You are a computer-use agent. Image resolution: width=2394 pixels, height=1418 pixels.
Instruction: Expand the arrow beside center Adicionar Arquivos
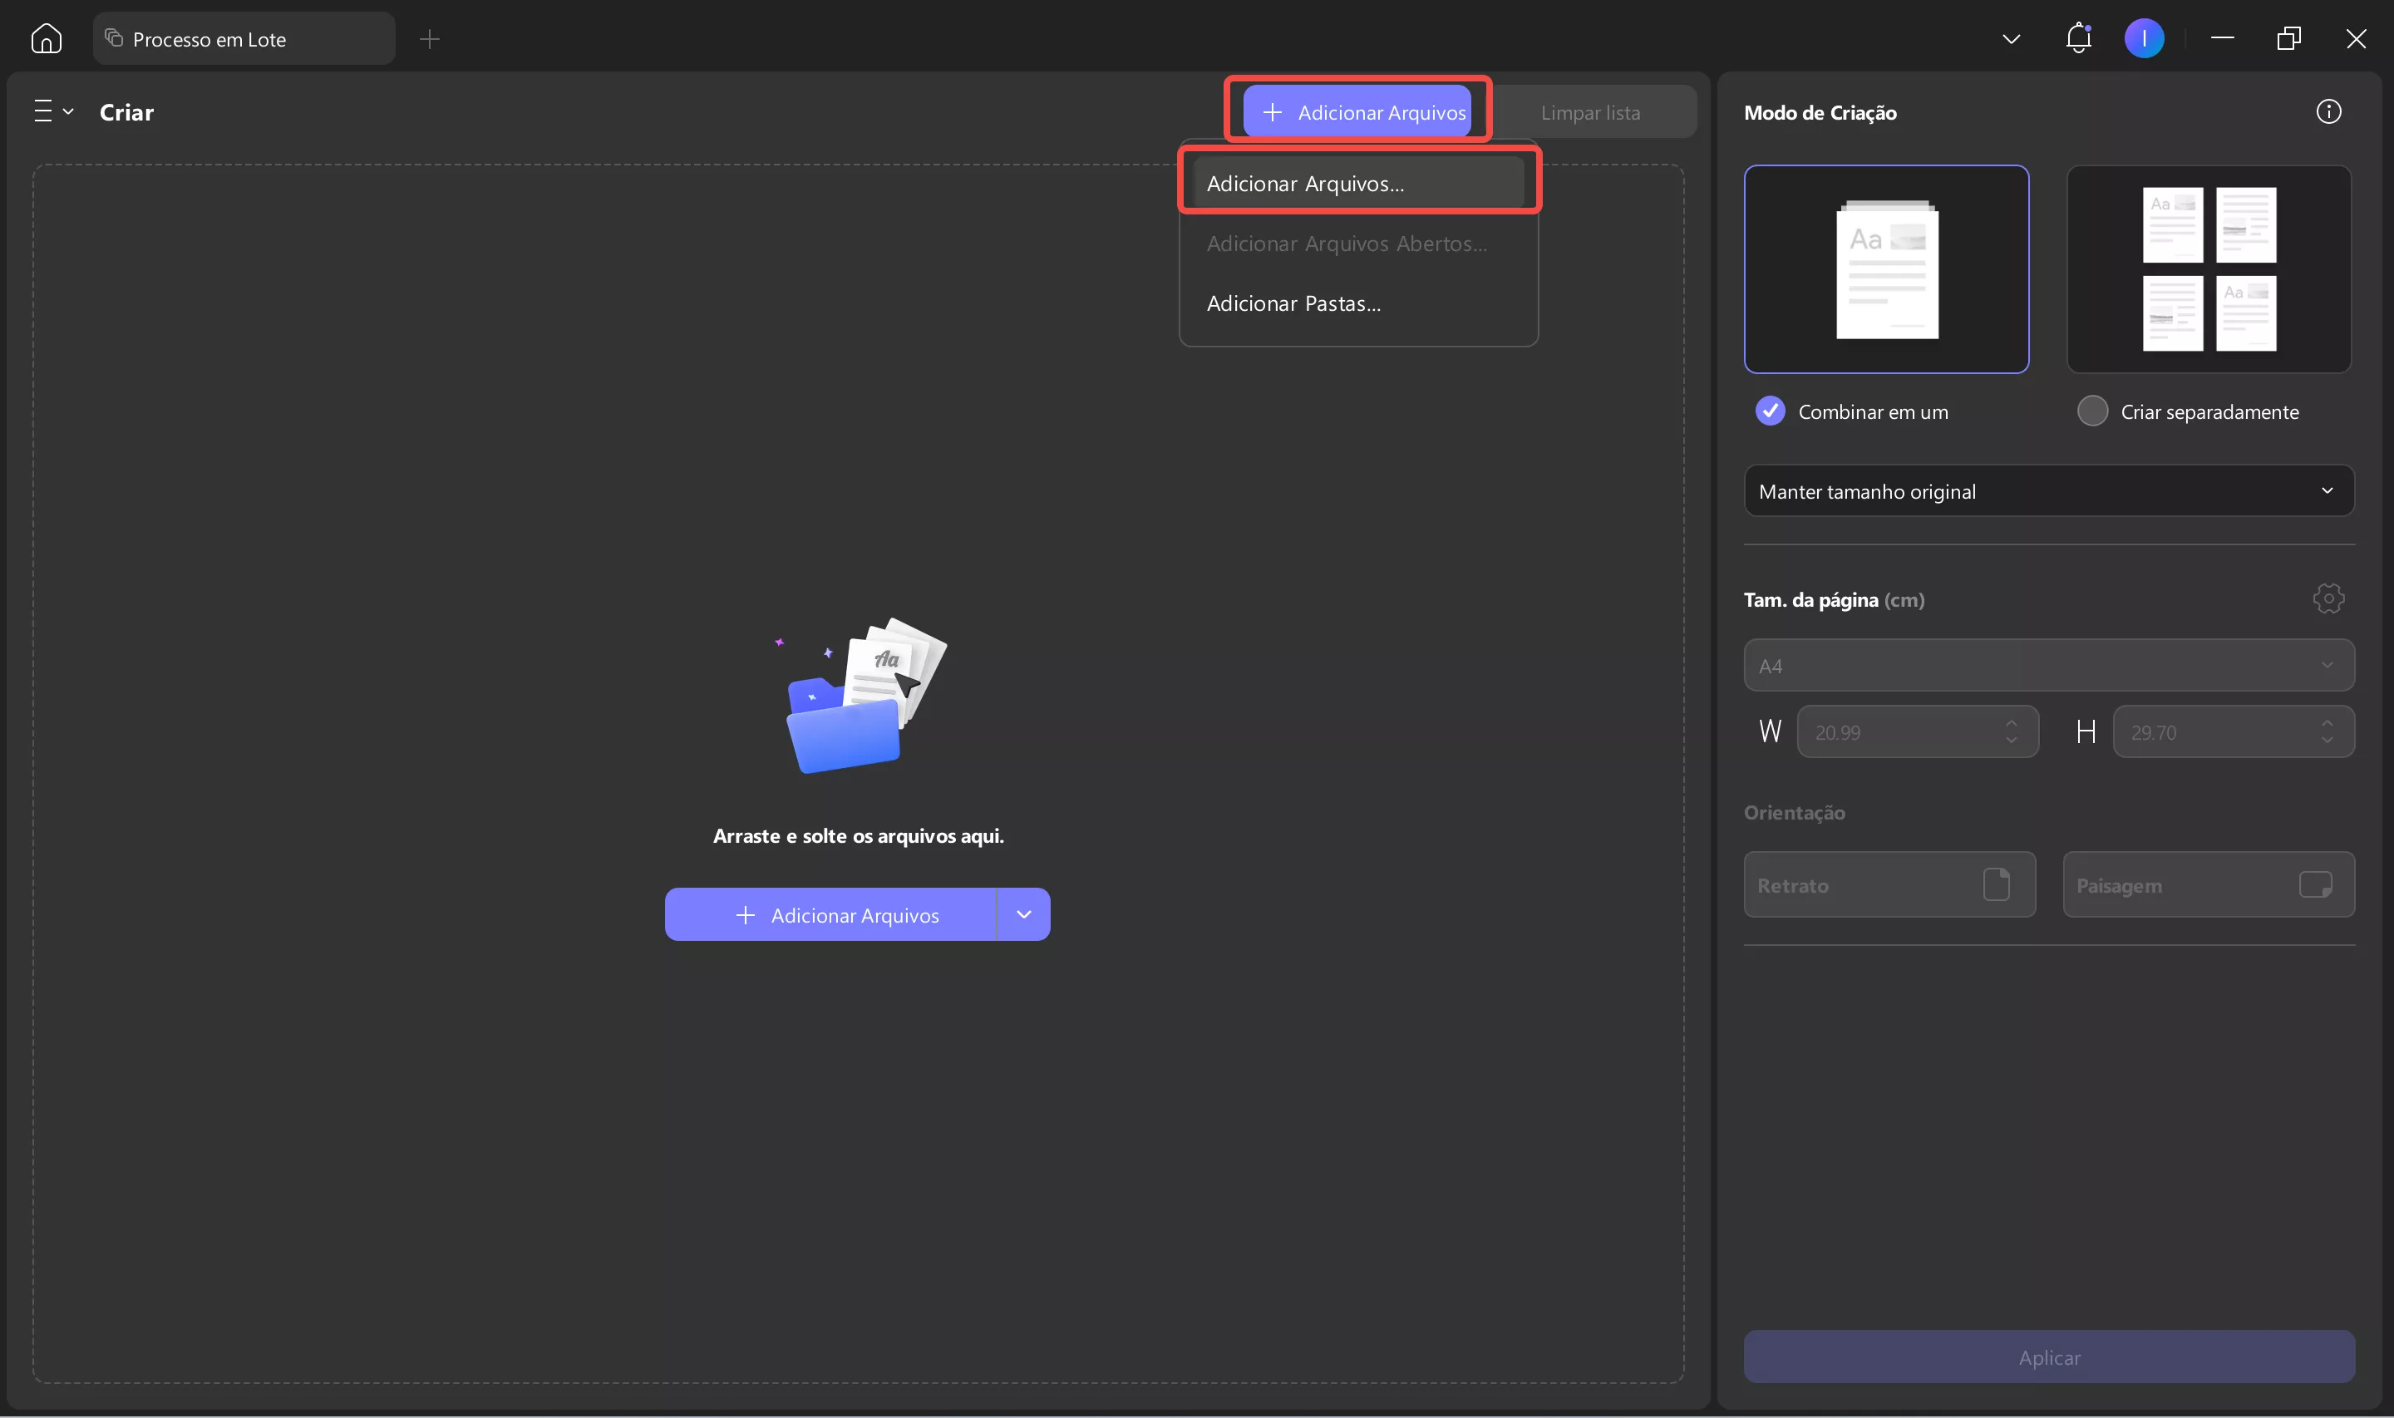1023,915
